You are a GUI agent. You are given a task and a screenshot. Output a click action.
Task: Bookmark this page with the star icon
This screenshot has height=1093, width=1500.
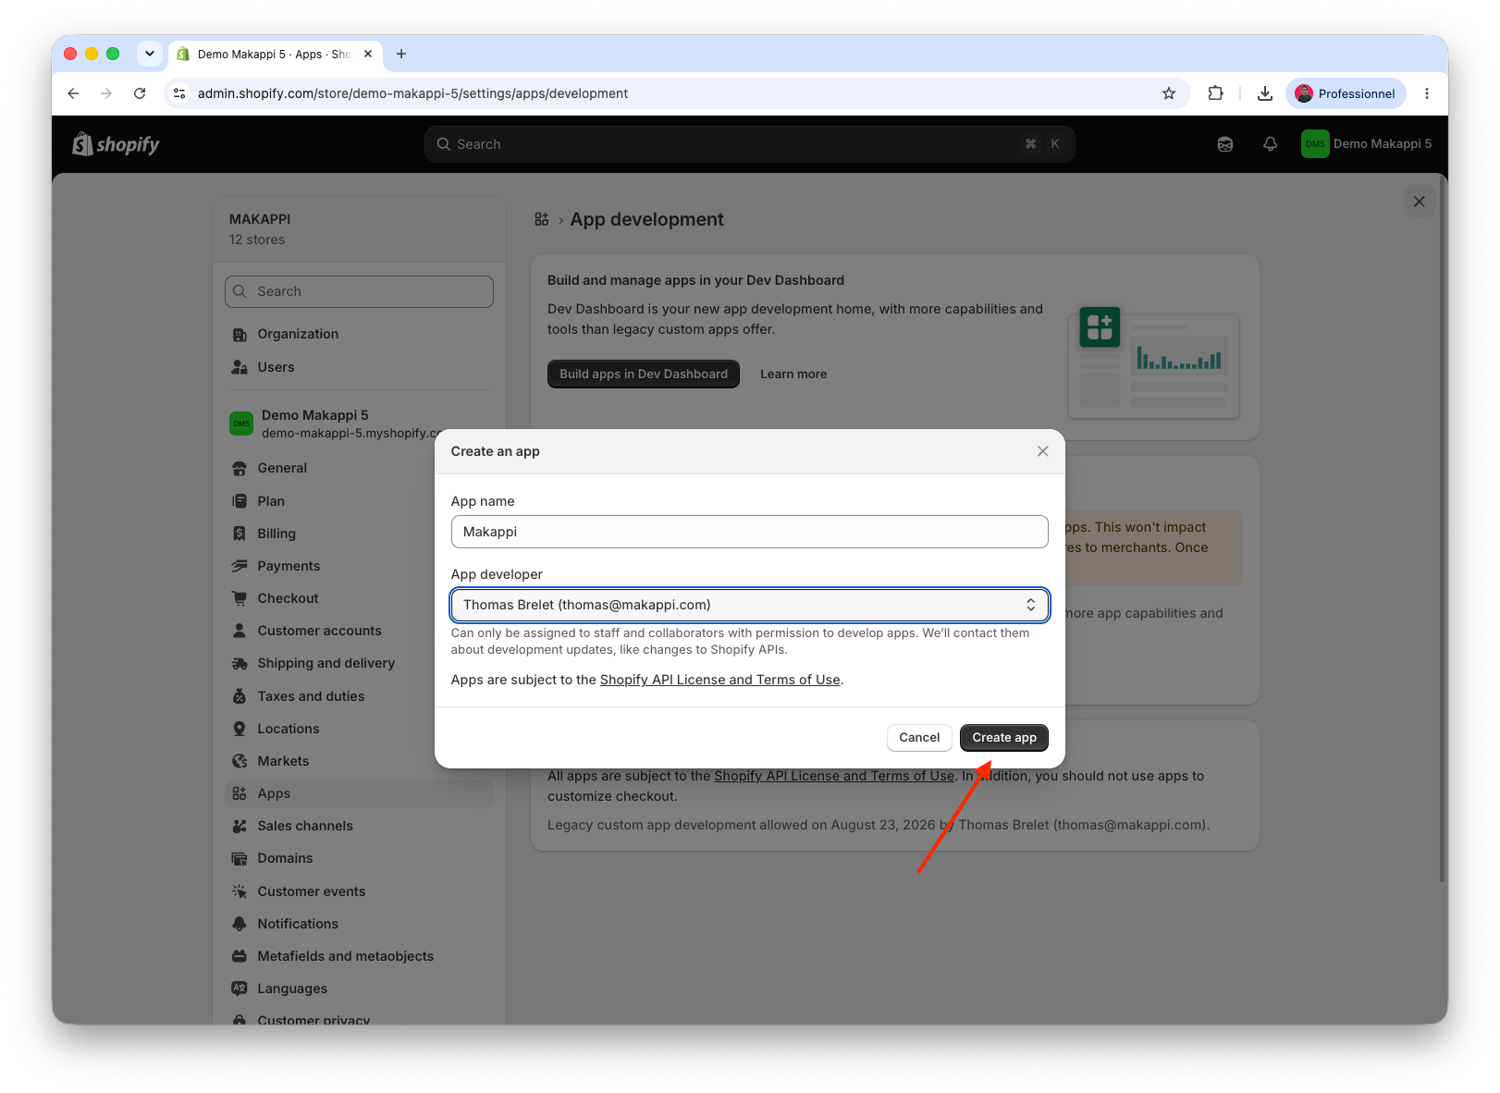[x=1169, y=93]
